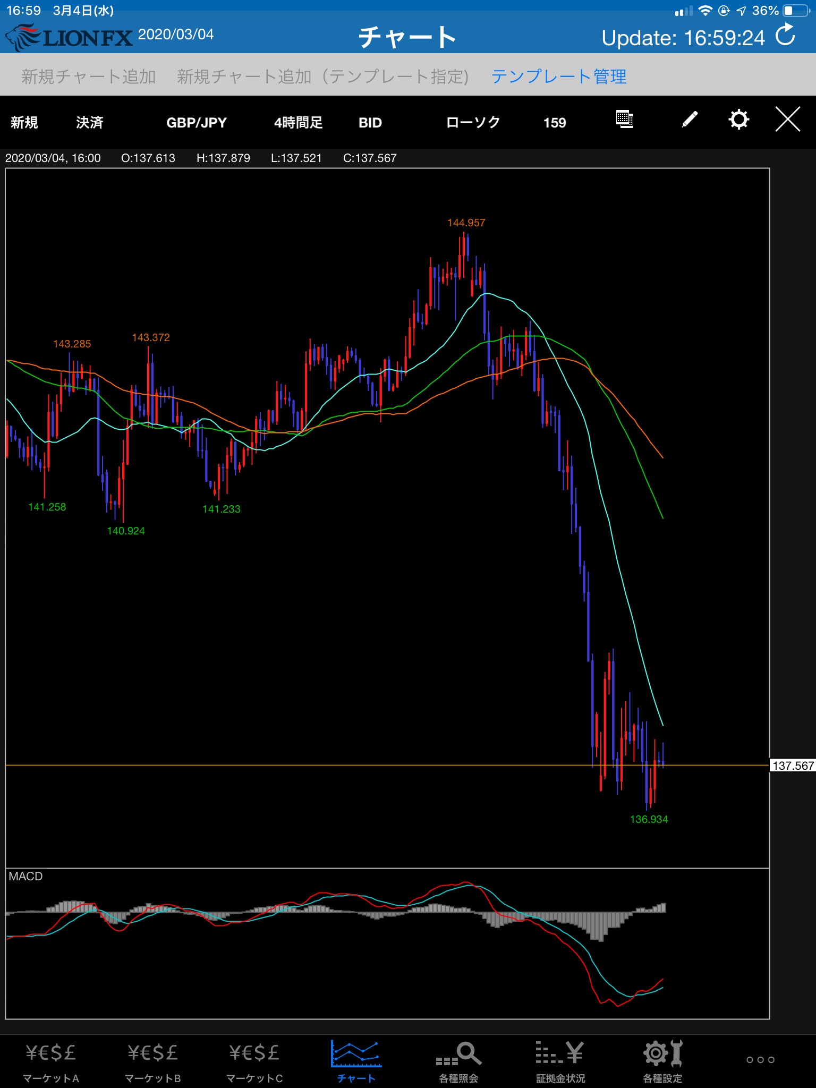Tap the three-dot more options icon
This screenshot has width=816, height=1088.
click(760, 1060)
